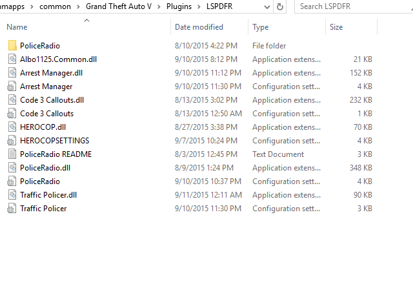Image resolution: width=413 pixels, height=290 pixels.
Task: Go to common folder in breadcrumb
Action: pos(55,6)
